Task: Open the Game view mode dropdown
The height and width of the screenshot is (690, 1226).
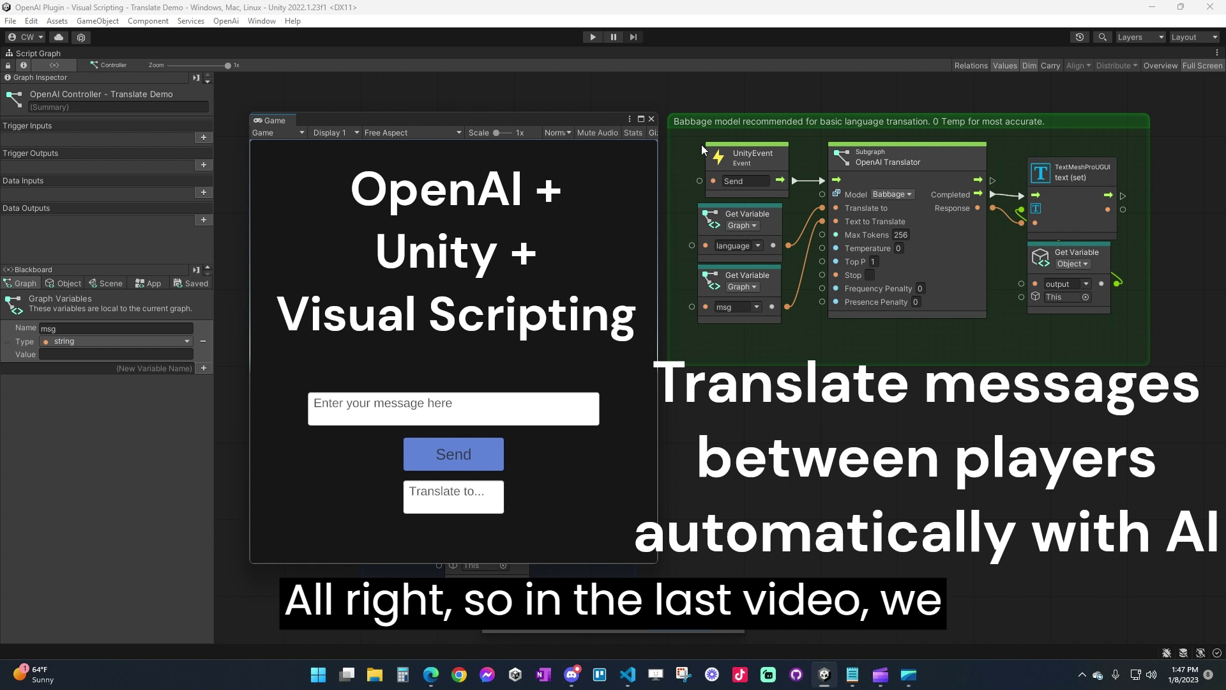Action: coord(278,133)
